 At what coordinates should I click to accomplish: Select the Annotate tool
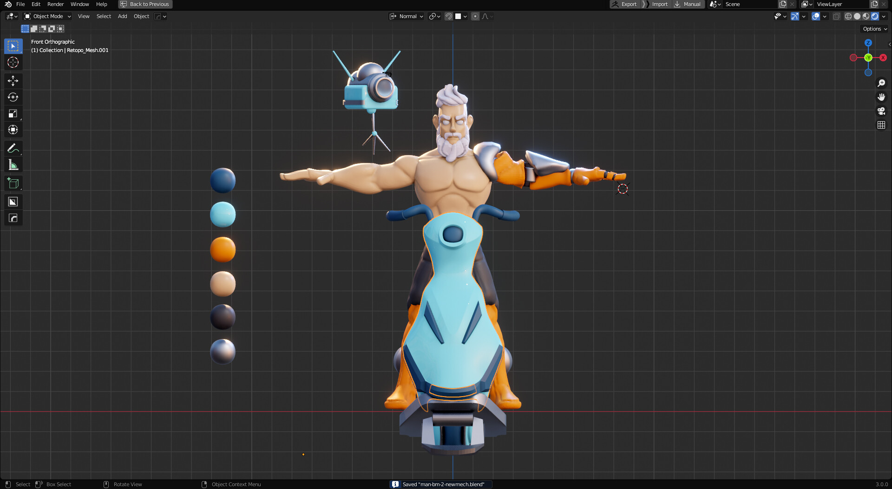coord(13,148)
